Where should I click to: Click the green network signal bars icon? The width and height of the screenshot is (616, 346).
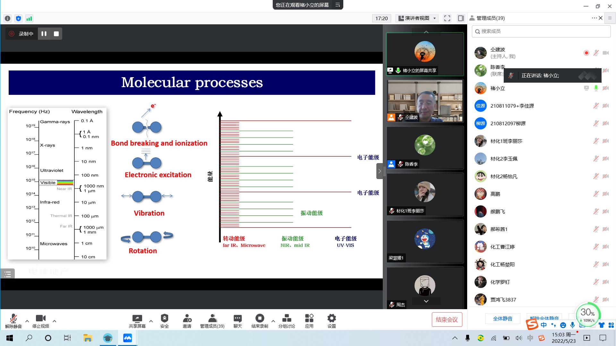coord(29,18)
